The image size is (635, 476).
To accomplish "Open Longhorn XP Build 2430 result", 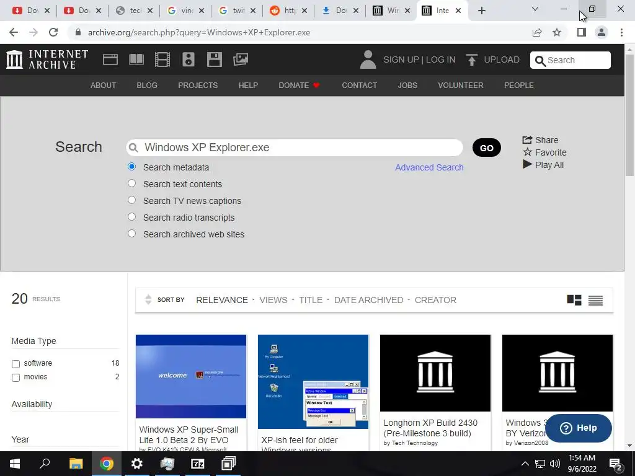I will click(x=430, y=428).
